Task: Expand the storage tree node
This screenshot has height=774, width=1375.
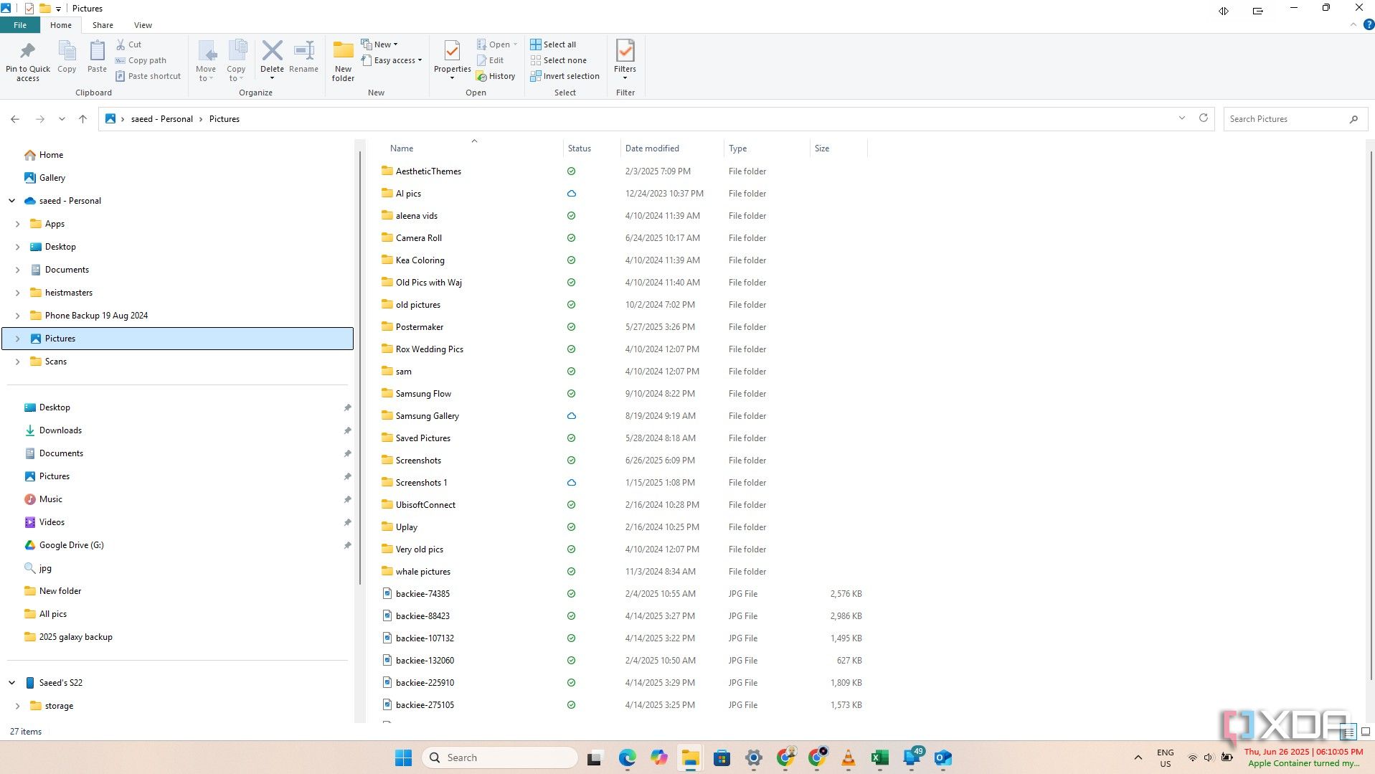Action: [18, 706]
